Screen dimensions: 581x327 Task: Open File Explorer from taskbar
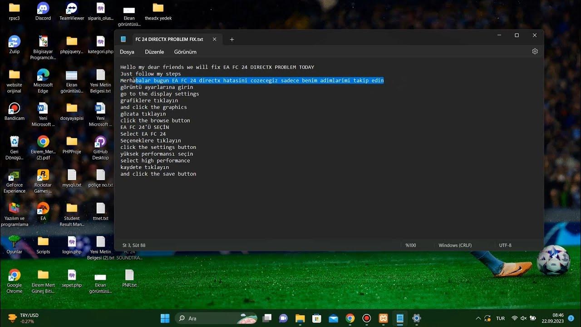(x=300, y=318)
